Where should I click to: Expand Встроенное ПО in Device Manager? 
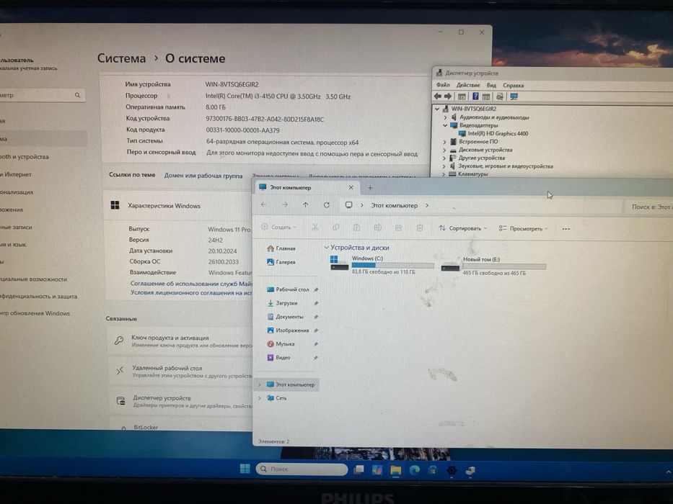point(444,141)
